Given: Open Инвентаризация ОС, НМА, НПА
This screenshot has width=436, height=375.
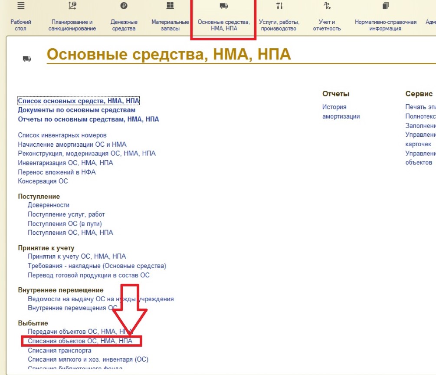Looking at the screenshot, I should (x=66, y=163).
